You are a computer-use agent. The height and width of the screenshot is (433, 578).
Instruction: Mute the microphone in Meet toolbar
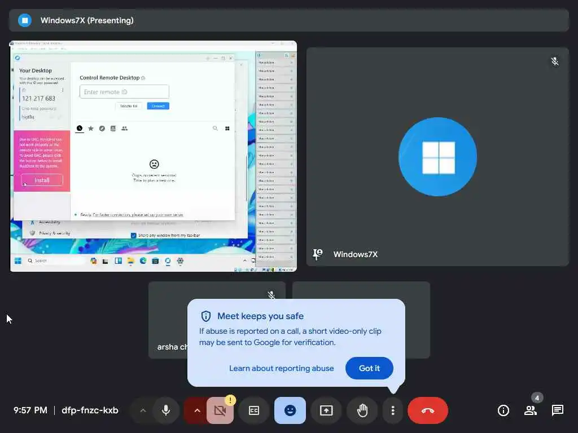pos(166,410)
